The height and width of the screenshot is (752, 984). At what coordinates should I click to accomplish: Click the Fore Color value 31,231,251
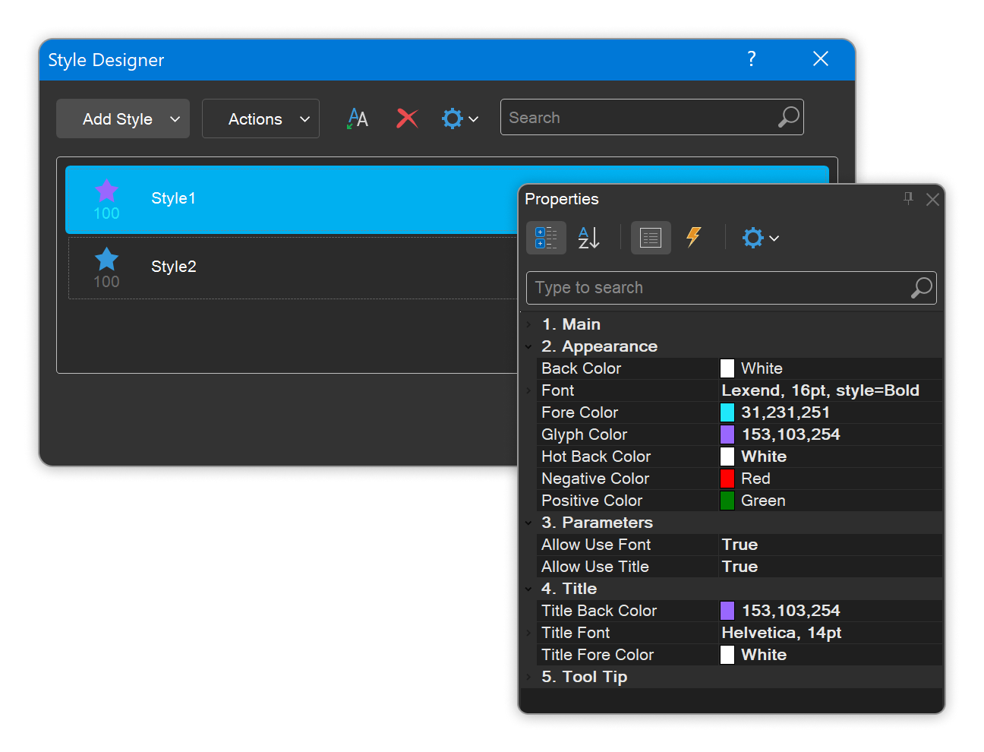(785, 412)
